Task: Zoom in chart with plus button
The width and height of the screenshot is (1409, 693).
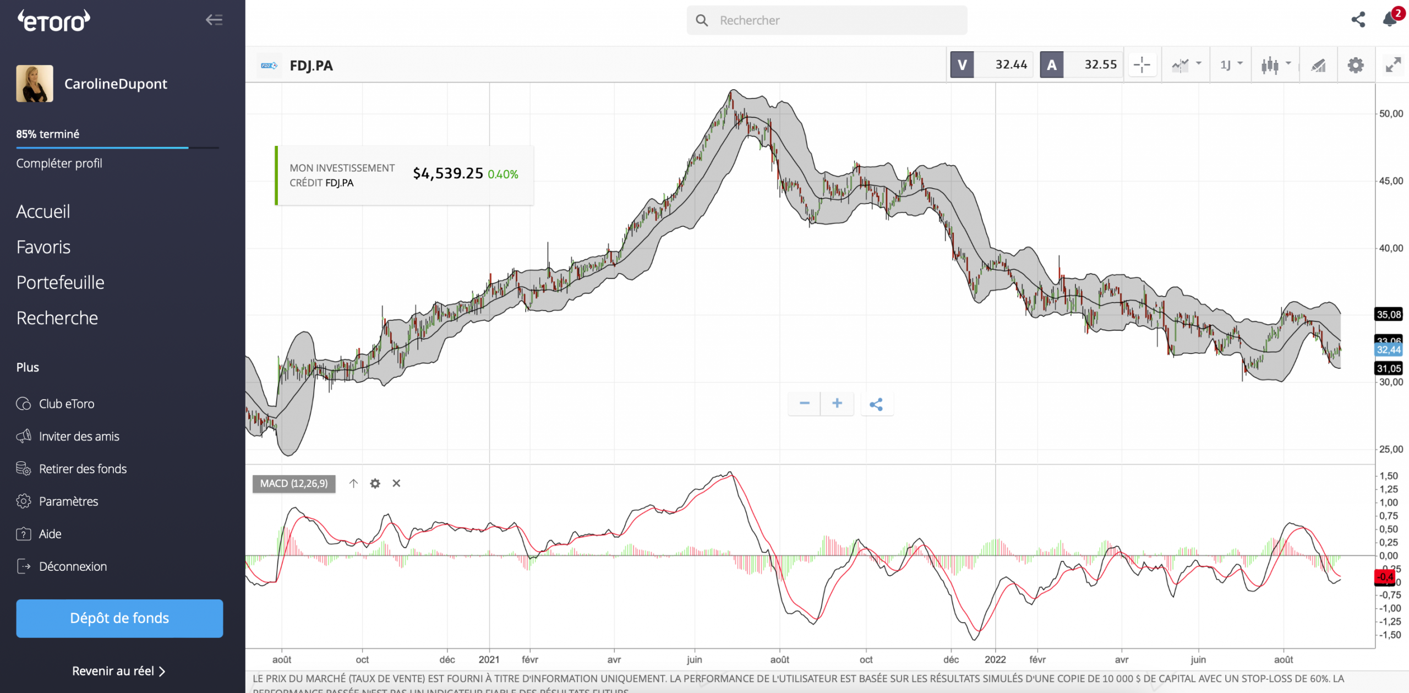Action: pyautogui.click(x=837, y=404)
